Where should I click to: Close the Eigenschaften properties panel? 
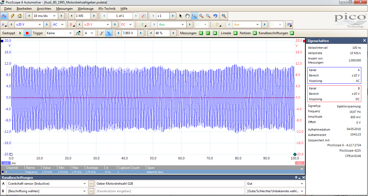pyautogui.click(x=365, y=41)
